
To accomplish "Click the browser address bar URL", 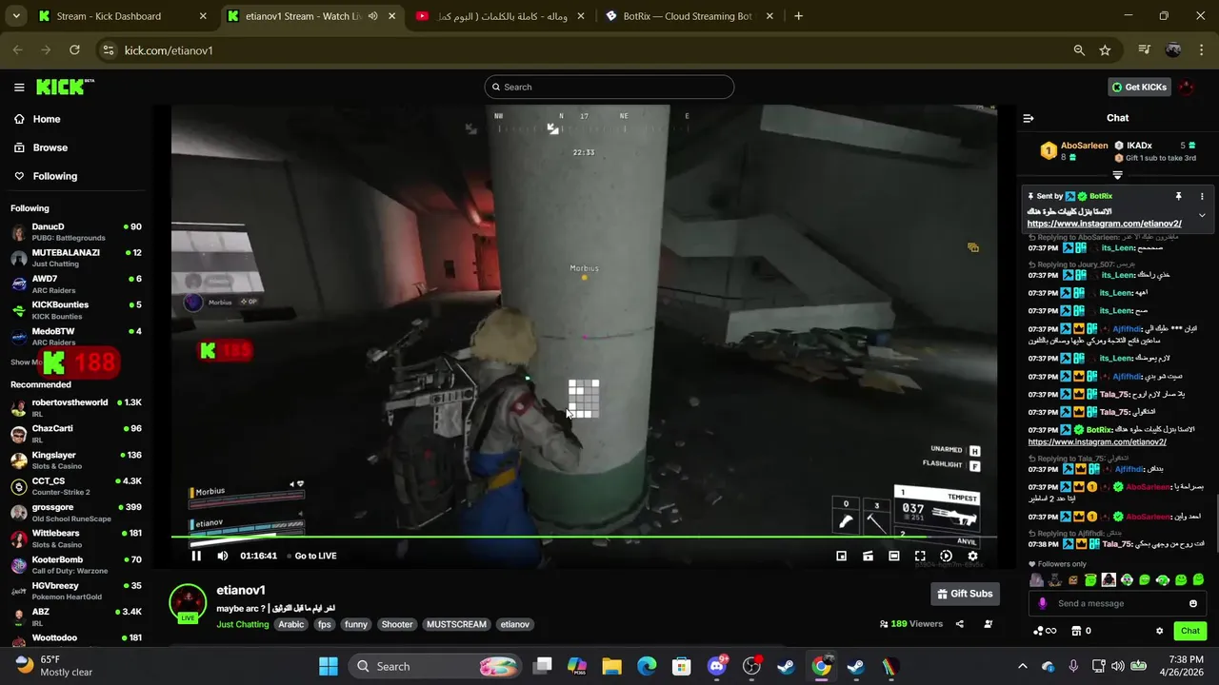I will (x=169, y=50).
